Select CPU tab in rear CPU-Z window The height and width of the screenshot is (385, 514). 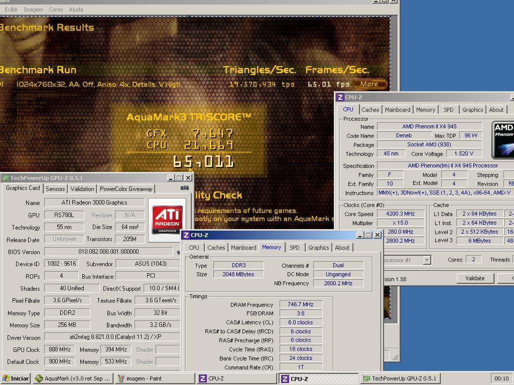pyautogui.click(x=348, y=109)
